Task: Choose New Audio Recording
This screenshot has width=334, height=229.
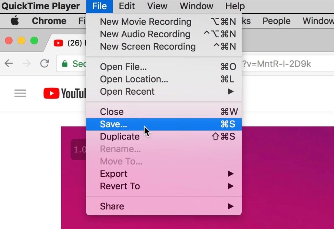Action: click(x=164, y=34)
